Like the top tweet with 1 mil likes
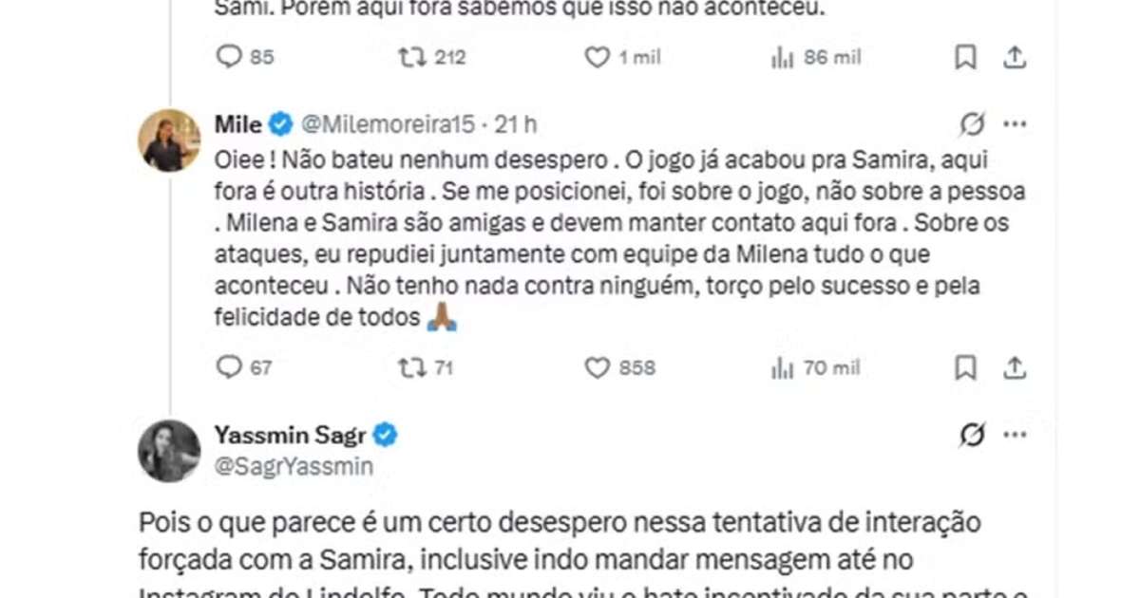The image size is (1140, 598). tap(597, 58)
